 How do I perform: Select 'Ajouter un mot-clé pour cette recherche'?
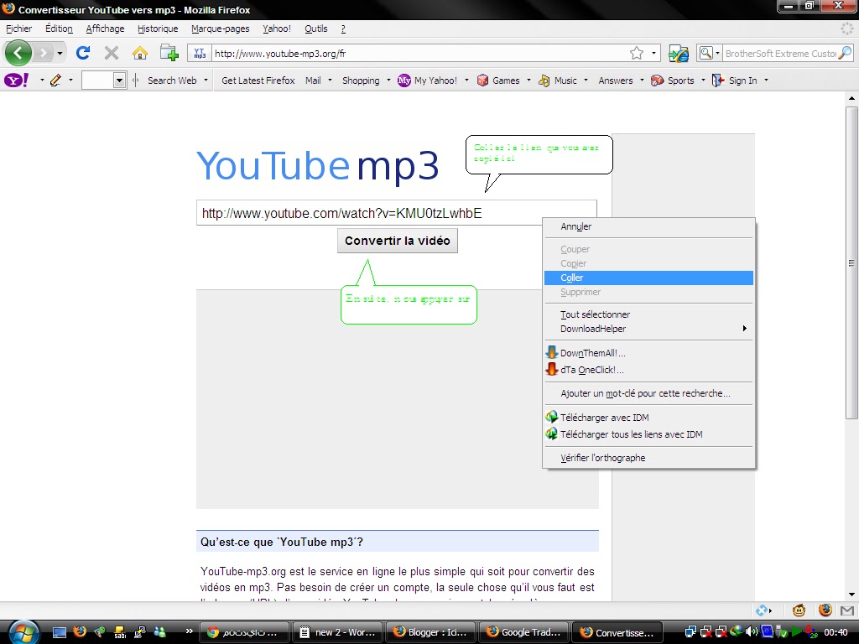pos(648,393)
